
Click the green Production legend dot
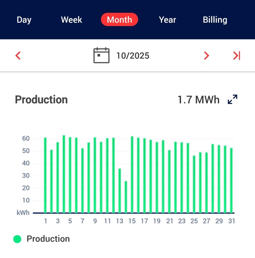17,239
